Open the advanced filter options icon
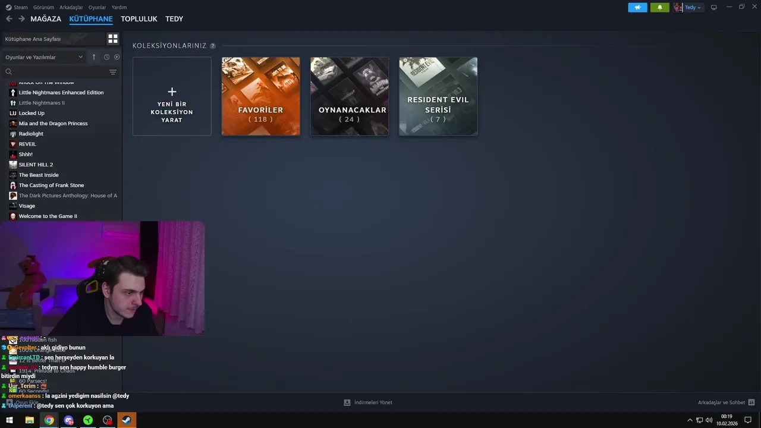761x428 pixels. pos(113,72)
